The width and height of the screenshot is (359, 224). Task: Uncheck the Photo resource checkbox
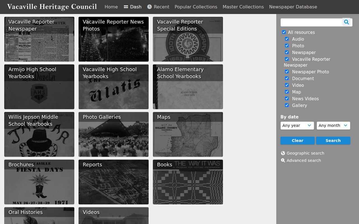click(x=287, y=46)
